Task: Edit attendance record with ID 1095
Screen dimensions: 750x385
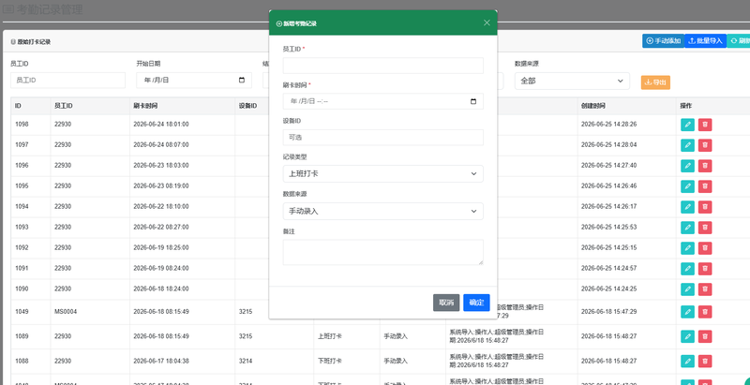Action: click(687, 186)
